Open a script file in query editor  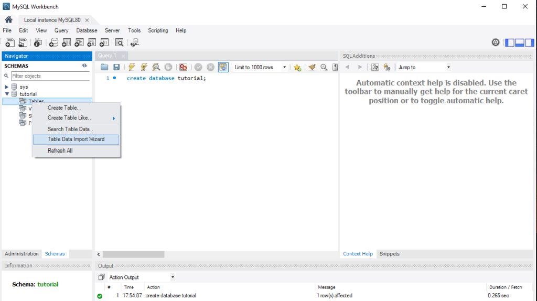point(104,67)
